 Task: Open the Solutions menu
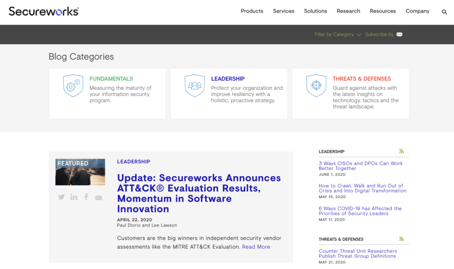click(315, 11)
